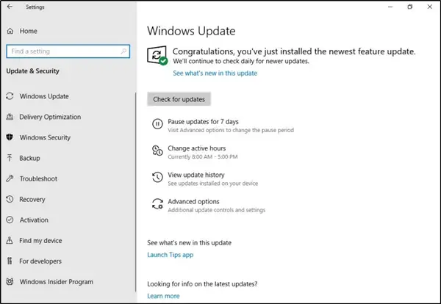Click the Activation checkmark circle icon

click(x=10, y=220)
